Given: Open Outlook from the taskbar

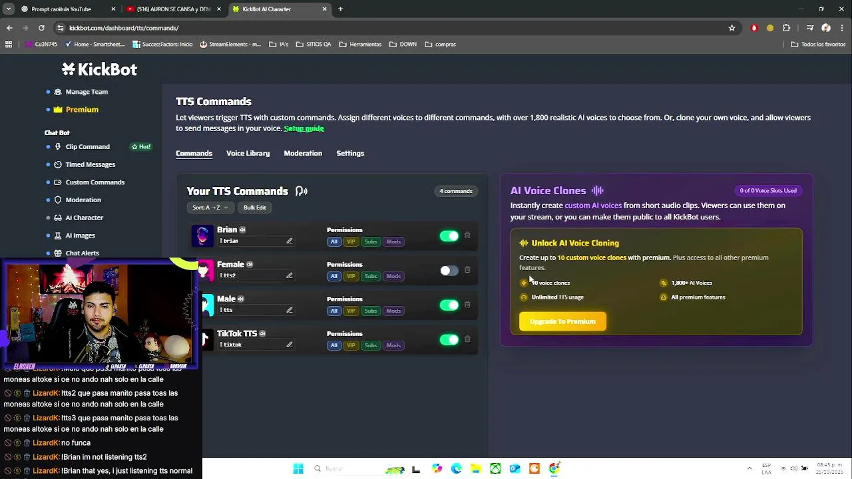Looking at the screenshot, I should [515, 468].
